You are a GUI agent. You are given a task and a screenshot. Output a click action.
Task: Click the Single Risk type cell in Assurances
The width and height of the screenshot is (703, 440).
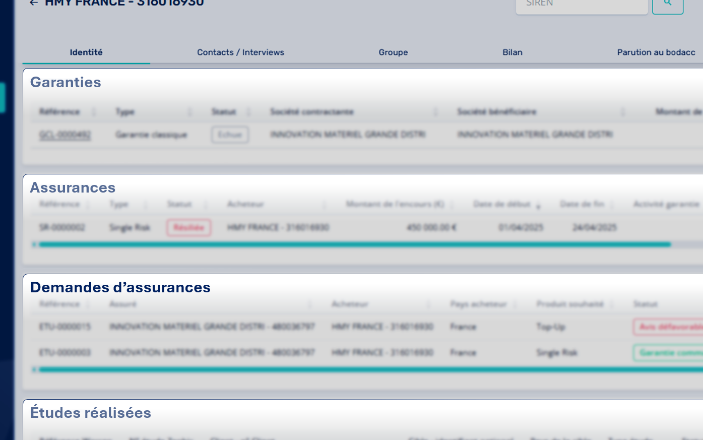tap(130, 227)
